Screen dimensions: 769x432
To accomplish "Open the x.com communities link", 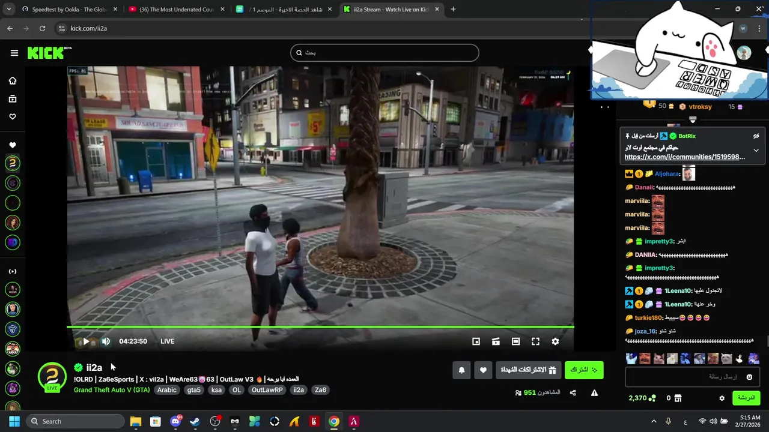I will point(684,157).
